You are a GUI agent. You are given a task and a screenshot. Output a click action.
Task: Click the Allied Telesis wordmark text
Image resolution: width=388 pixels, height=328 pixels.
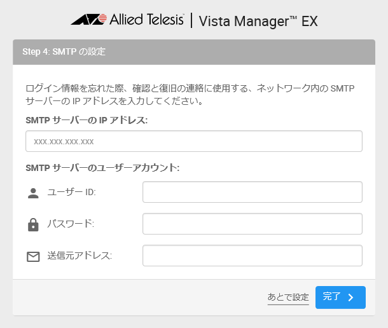tap(146, 20)
